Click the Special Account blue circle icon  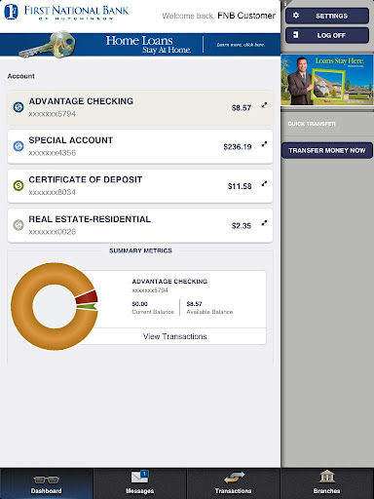click(x=19, y=146)
